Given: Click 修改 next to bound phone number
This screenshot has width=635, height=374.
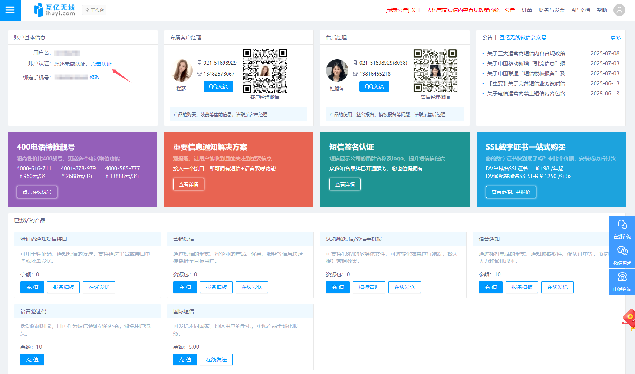Looking at the screenshot, I should [95, 77].
